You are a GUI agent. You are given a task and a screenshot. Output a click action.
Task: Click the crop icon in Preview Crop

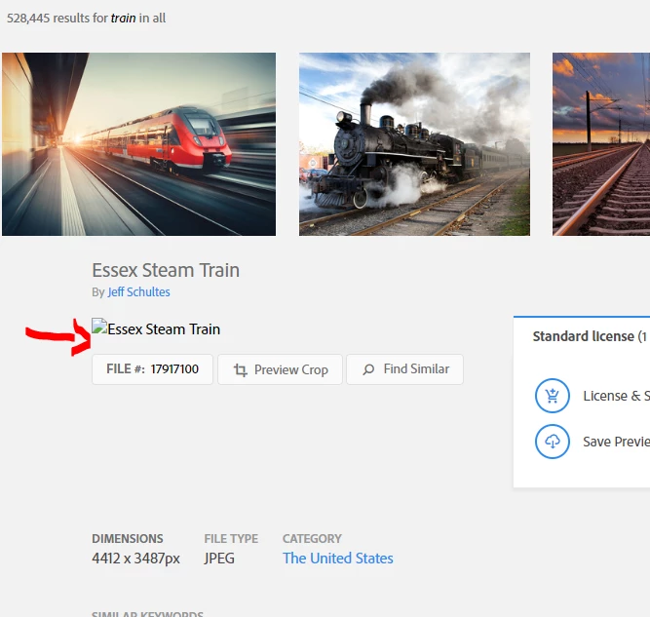(241, 369)
